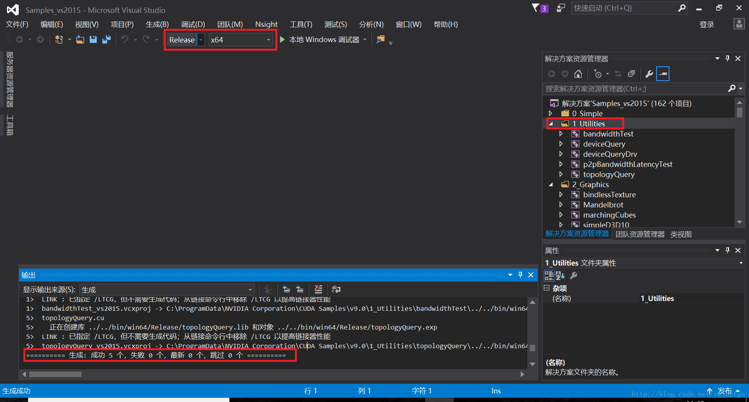The image size is (749, 402).
Task: Open the 生成(B) build menu
Action: [x=157, y=24]
